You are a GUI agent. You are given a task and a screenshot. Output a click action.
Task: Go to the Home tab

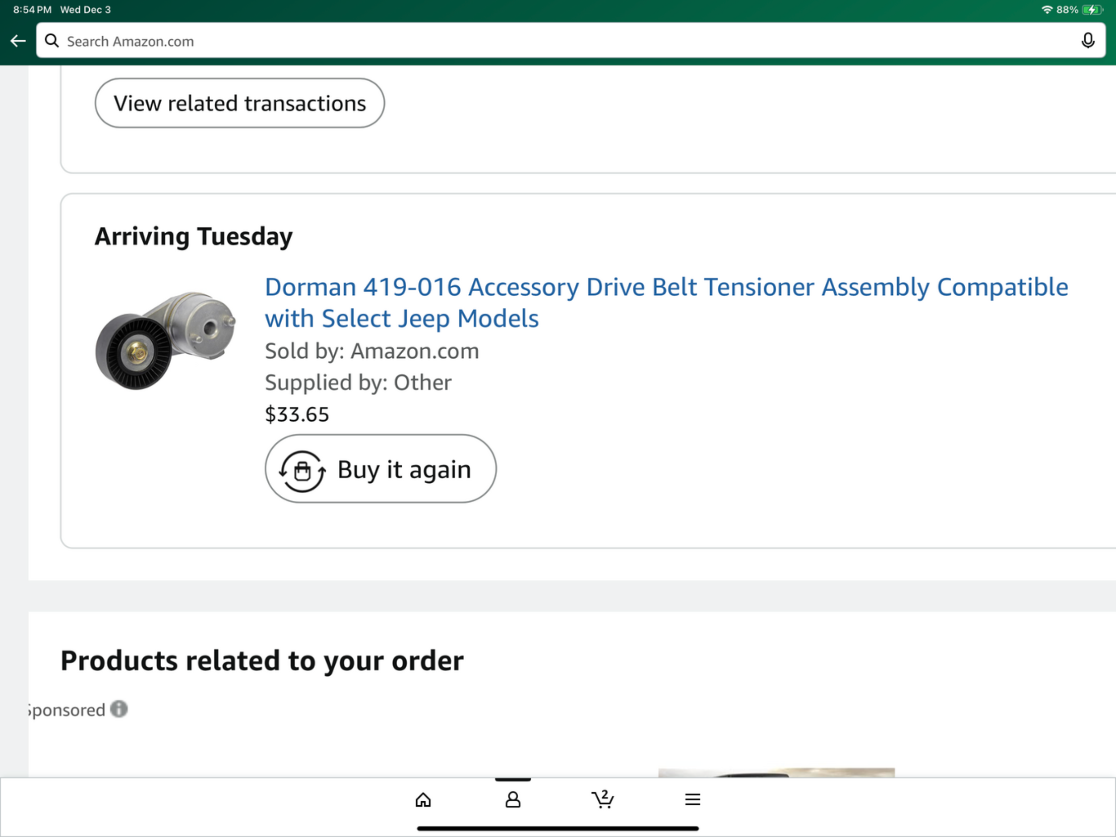point(423,799)
